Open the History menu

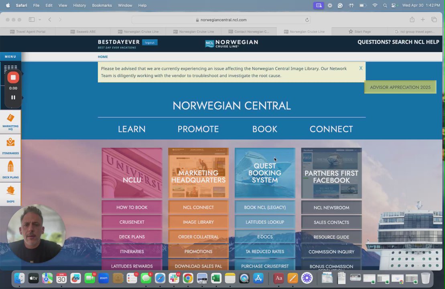coord(79,5)
